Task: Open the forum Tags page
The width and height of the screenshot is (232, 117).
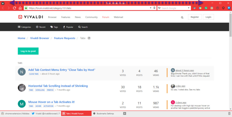Action: (x=54, y=27)
